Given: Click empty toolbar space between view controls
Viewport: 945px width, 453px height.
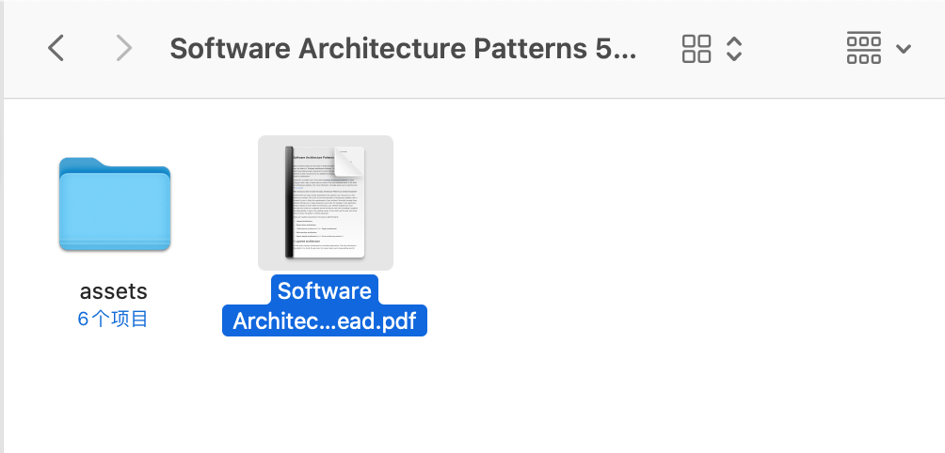Looking at the screenshot, I should 795,49.
